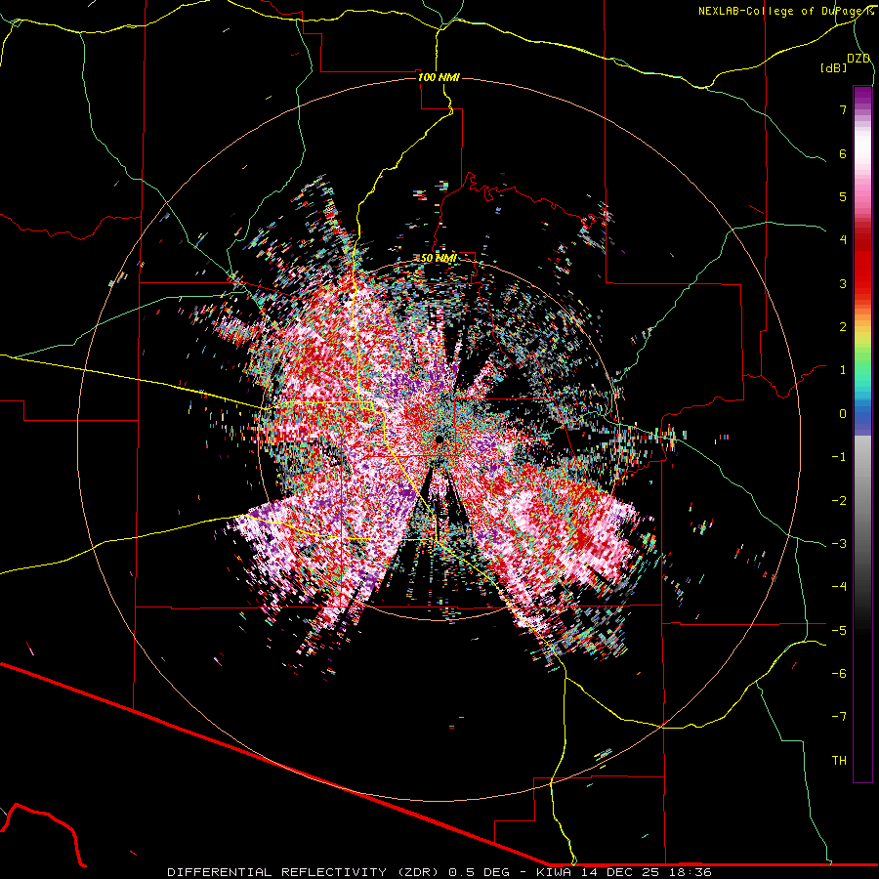The height and width of the screenshot is (879, 879).
Task: Click the 2 dB value on the color scale
Action: pos(843,327)
